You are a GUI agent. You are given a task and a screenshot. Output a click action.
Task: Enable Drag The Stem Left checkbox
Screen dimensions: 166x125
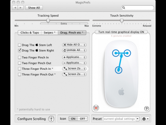[x=19, y=45]
